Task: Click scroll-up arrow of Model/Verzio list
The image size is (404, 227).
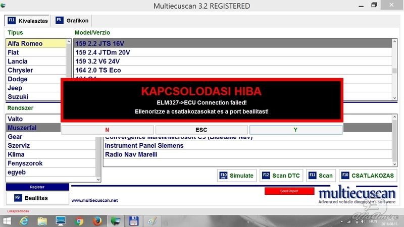Action: coord(394,42)
